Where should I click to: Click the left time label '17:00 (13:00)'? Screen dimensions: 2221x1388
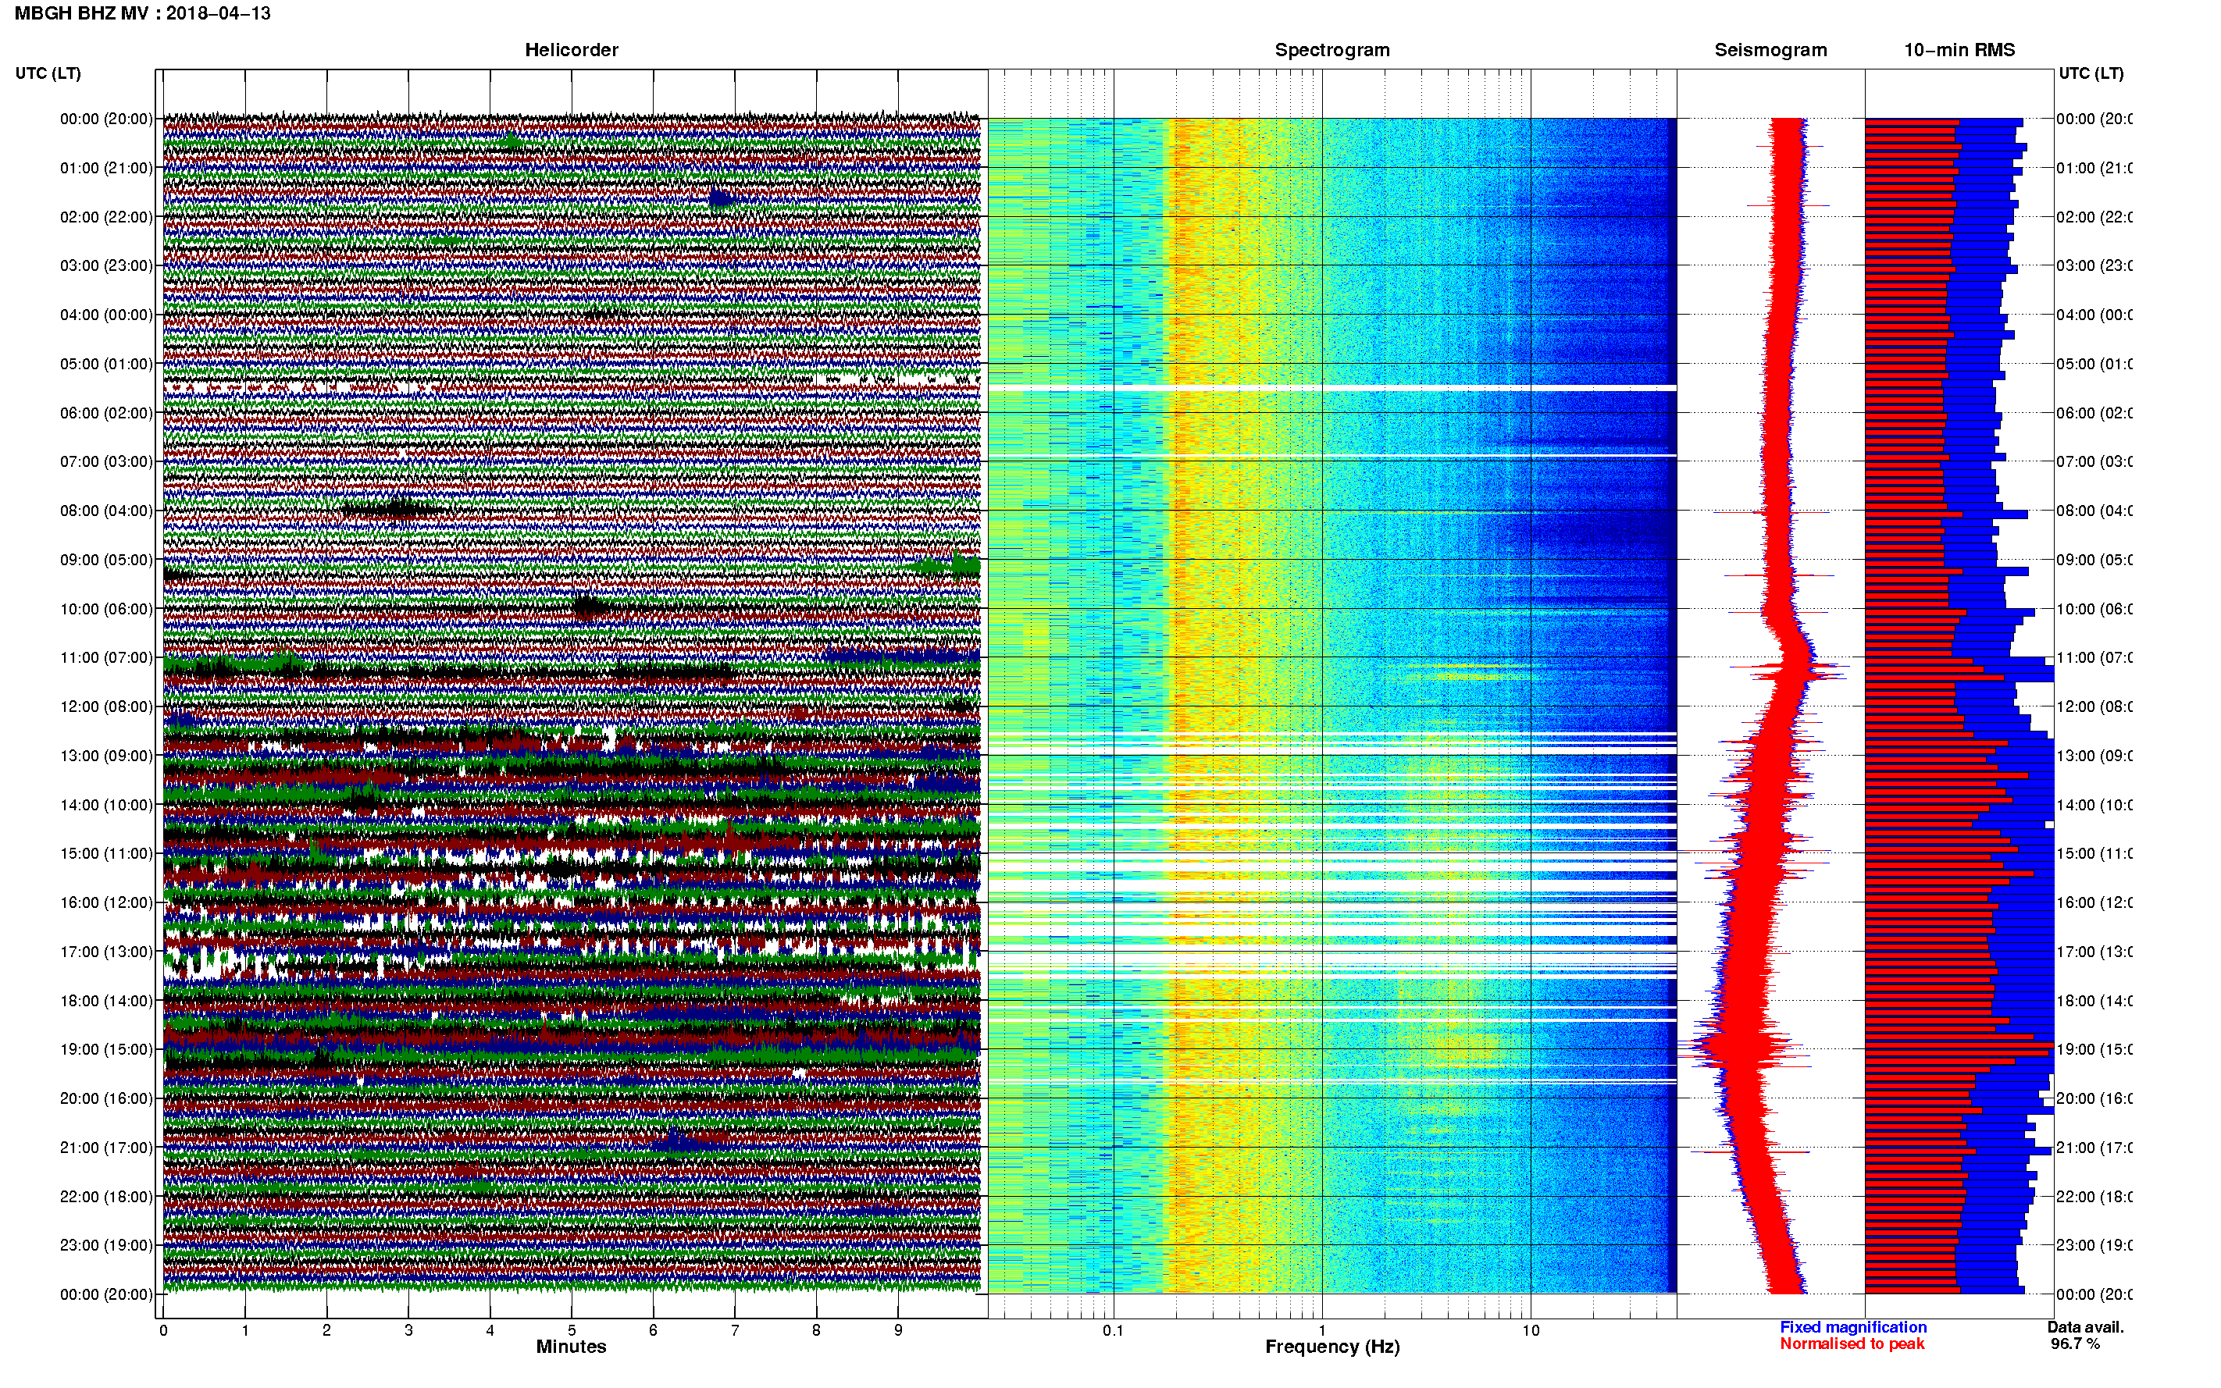click(x=106, y=952)
